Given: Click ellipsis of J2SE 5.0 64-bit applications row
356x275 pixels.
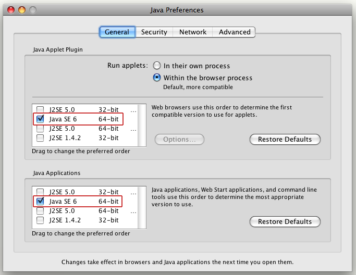Looking at the screenshot, I should point(133,213).
